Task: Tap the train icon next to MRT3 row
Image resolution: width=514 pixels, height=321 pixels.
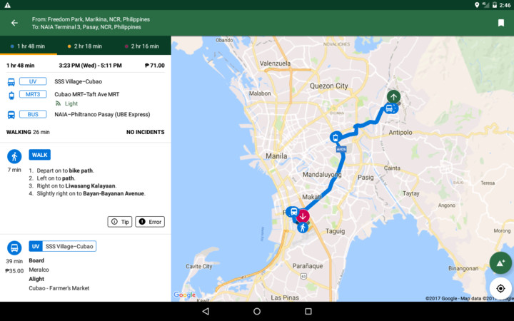Action: point(11,96)
